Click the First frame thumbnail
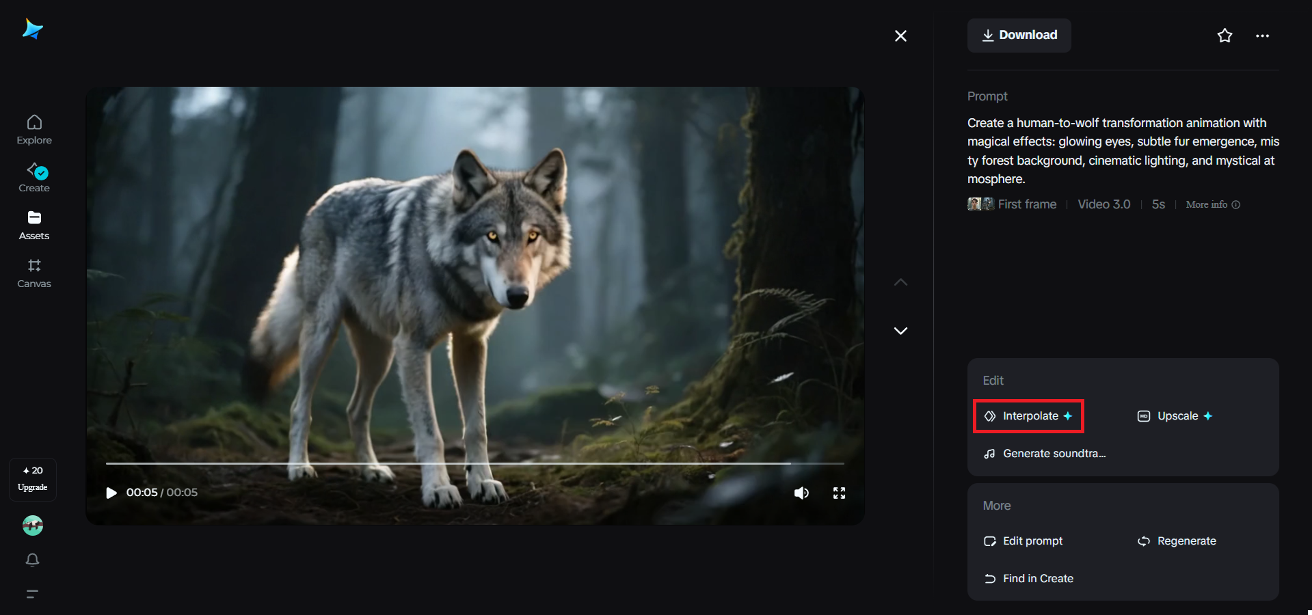The height and width of the screenshot is (615, 1312). [x=980, y=204]
